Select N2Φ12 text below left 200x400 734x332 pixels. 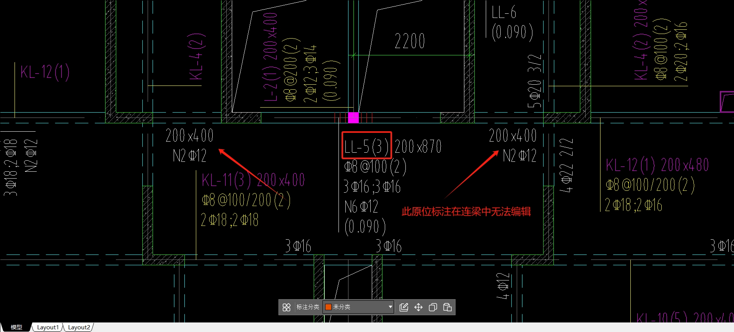[190, 156]
